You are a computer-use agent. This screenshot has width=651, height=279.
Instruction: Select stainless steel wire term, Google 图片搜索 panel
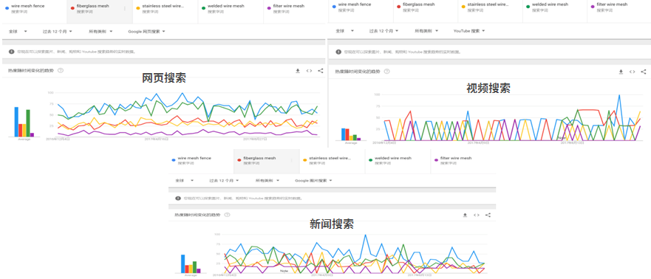(x=331, y=160)
